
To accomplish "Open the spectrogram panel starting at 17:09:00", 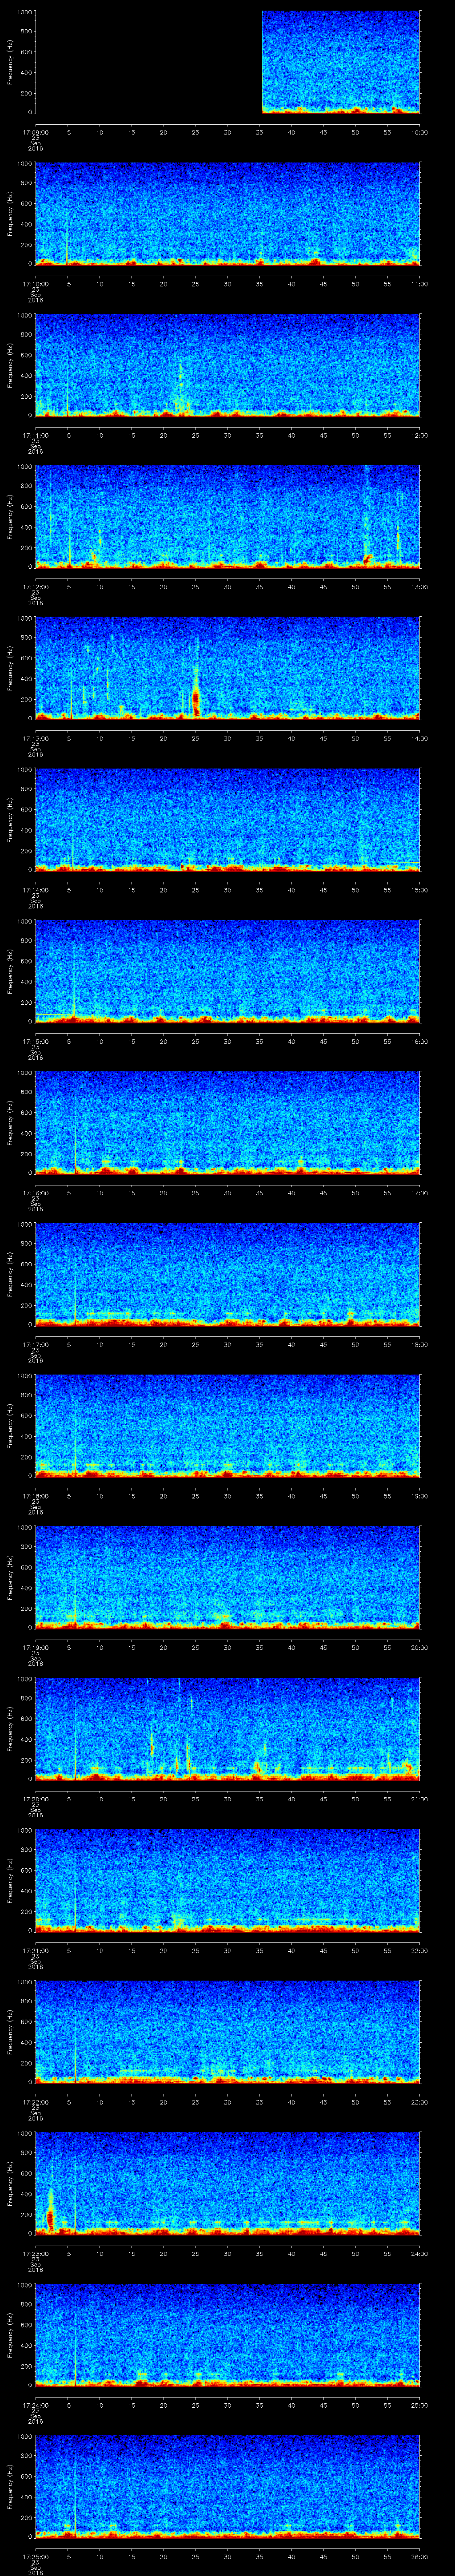I will [x=228, y=62].
